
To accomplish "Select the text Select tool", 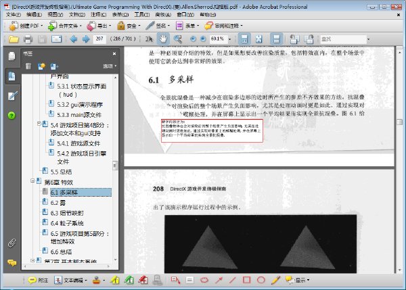I will [149, 39].
